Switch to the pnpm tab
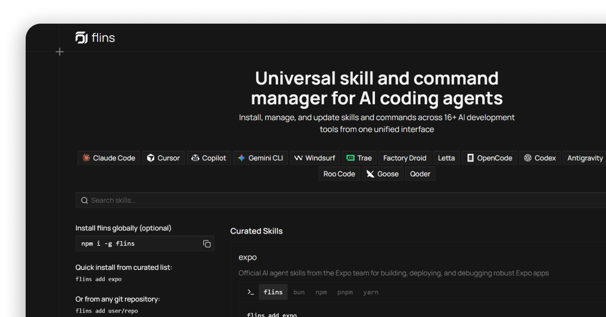The width and height of the screenshot is (606, 317). pos(345,292)
